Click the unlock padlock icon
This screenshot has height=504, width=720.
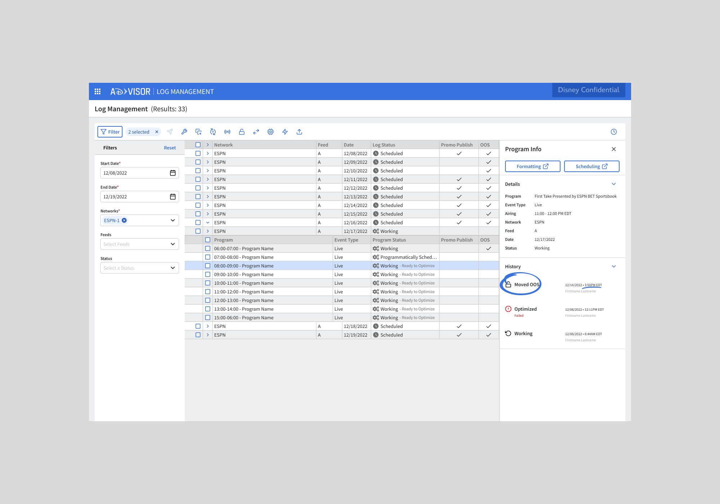[x=242, y=132]
